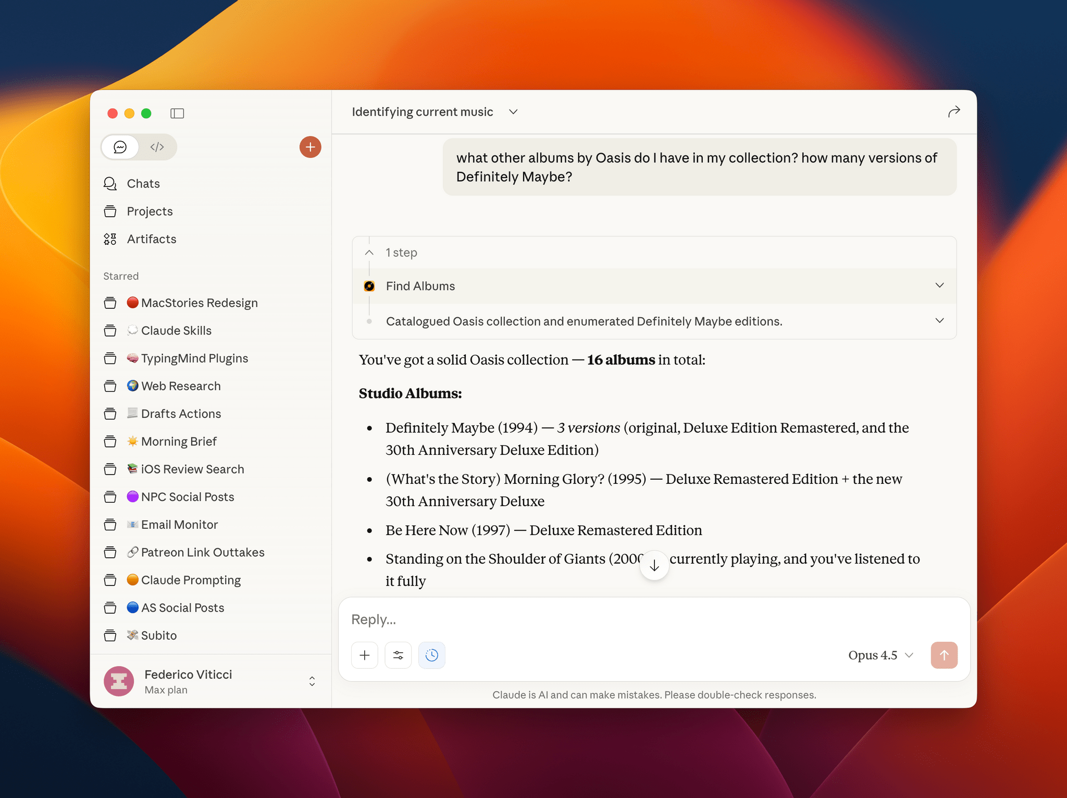The width and height of the screenshot is (1067, 798).
Task: Select the Morning Brief starred project
Action: 178,441
